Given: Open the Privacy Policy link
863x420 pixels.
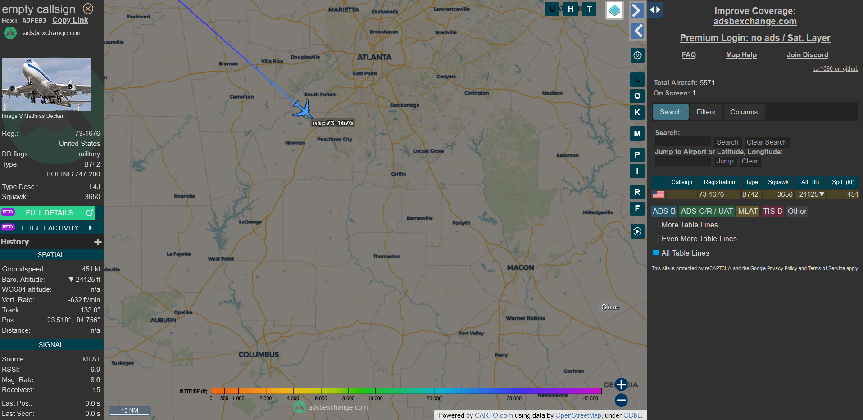Looking at the screenshot, I should pyautogui.click(x=782, y=268).
